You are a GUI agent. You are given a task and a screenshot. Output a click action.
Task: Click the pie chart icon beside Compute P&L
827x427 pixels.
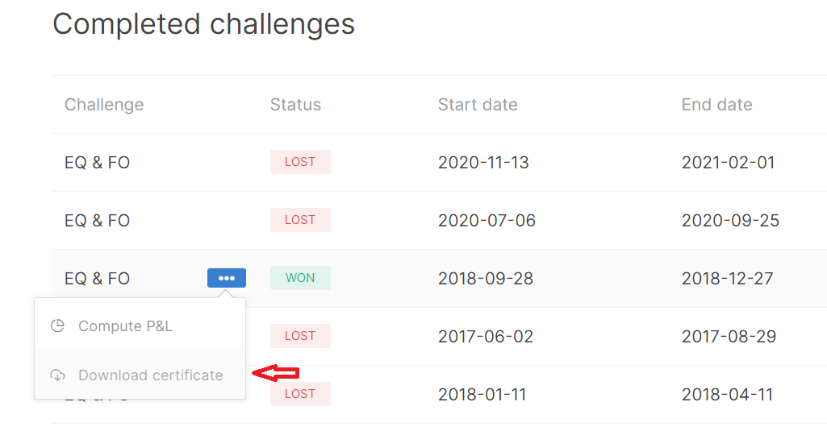(57, 326)
